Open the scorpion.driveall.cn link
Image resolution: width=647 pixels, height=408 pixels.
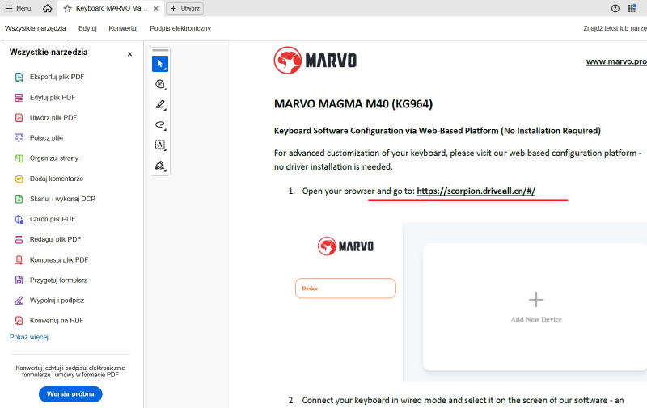click(x=476, y=191)
